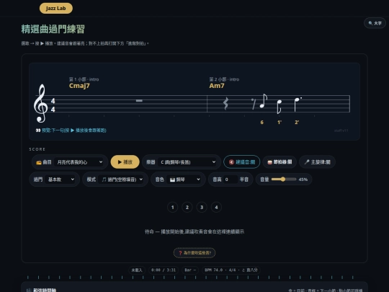Click the dotted note labeled 2'
Screen dimensions: 389x292
pyautogui.click(x=298, y=105)
